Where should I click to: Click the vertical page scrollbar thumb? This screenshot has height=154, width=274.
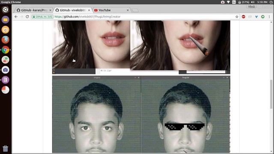tap(271, 94)
